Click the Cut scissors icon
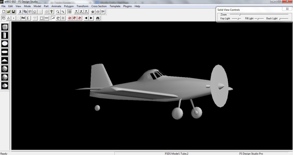Screen dimensions: 293x155 [20, 12]
